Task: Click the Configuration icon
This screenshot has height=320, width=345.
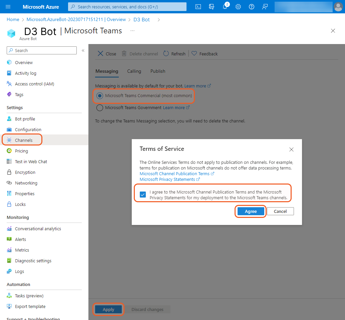Action: tap(9, 129)
